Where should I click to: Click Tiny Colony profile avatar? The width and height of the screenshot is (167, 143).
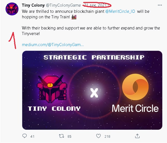[x=12, y=9]
